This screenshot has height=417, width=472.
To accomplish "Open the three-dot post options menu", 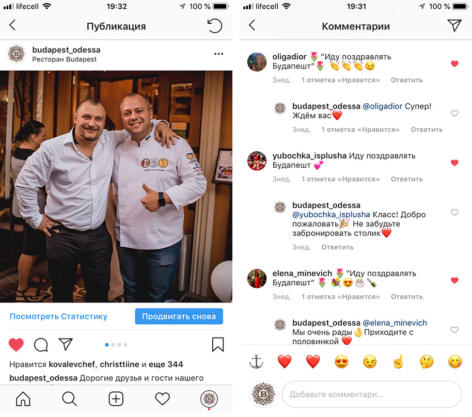I will point(218,54).
